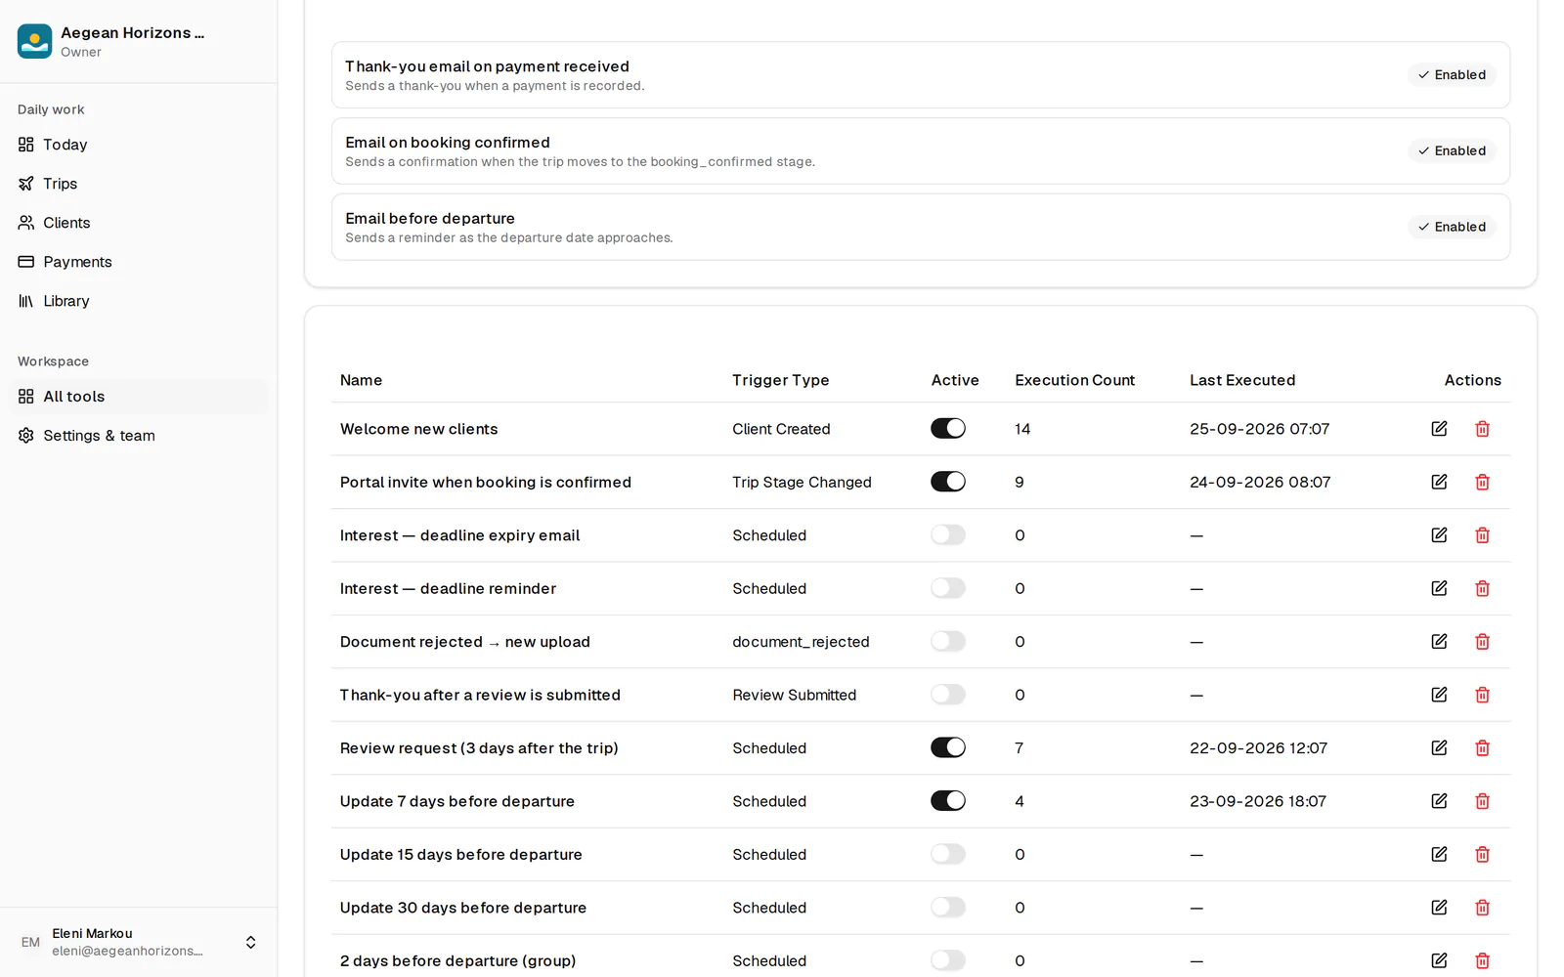This screenshot has width=1564, height=977.
Task: Delete Thank-you after a review is submitted
Action: [x=1482, y=695]
